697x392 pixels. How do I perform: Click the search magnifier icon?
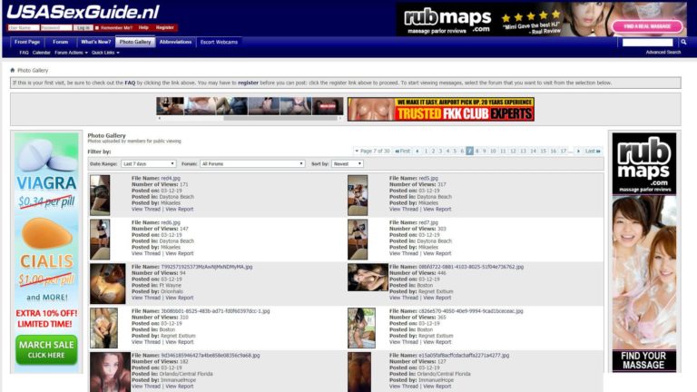click(x=683, y=42)
